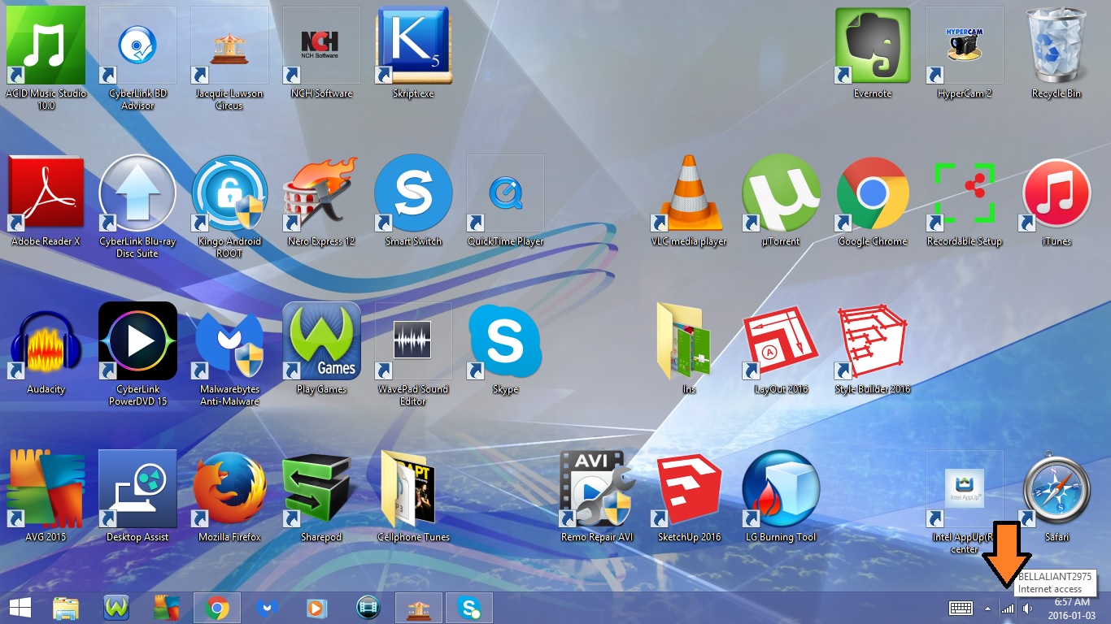Launch CyberLink BD Advisor from the desktop
The height and width of the screenshot is (624, 1111).
coord(137,45)
